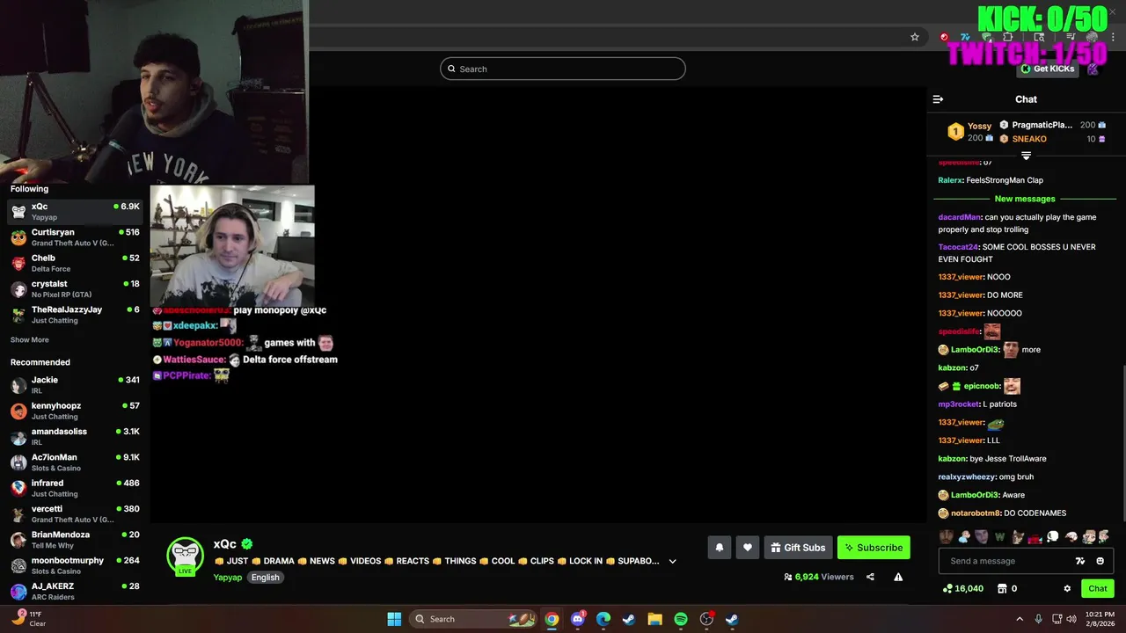Click the Windows Start button
1126x633 pixels.
394,619
